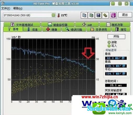Select the 写入 write radio button
Viewport: 133px width, 115px height.
click(x=109, y=46)
